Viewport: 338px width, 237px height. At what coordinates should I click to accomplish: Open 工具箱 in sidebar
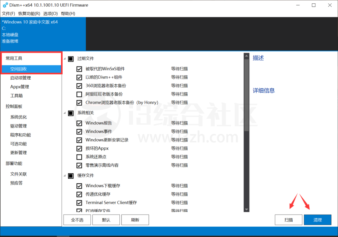coord(16,96)
